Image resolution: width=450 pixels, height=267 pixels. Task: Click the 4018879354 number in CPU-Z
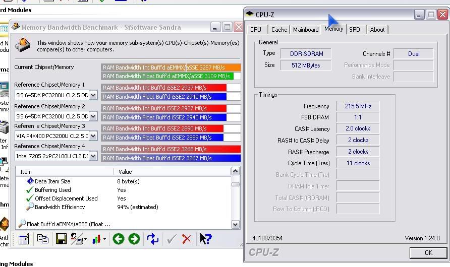[x=267, y=238]
